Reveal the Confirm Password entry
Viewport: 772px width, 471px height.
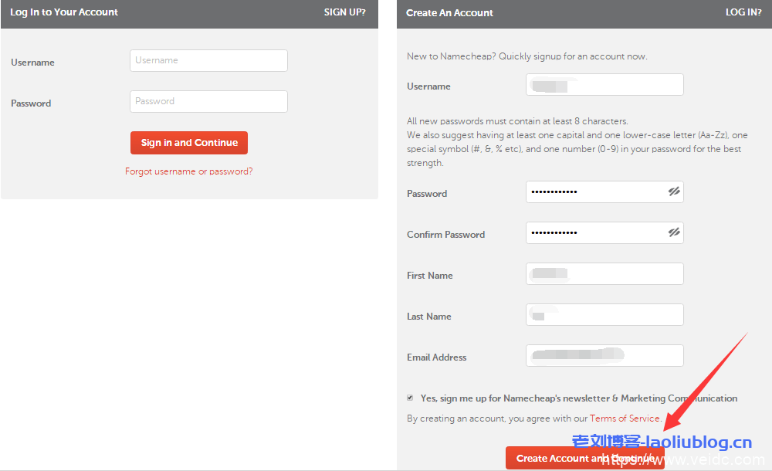pyautogui.click(x=674, y=232)
